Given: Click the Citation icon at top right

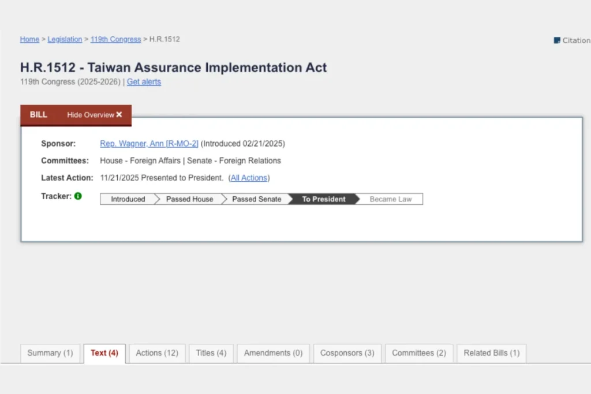Looking at the screenshot, I should (557, 40).
